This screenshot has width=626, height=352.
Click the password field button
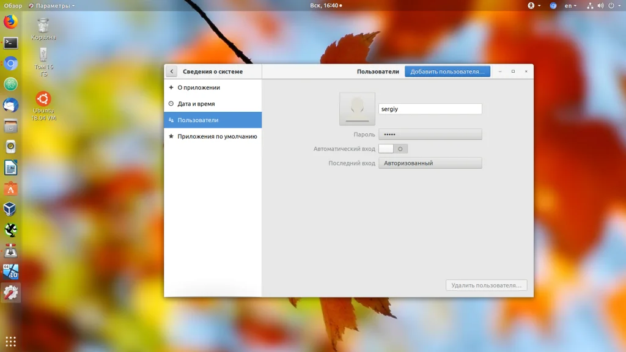coord(430,134)
